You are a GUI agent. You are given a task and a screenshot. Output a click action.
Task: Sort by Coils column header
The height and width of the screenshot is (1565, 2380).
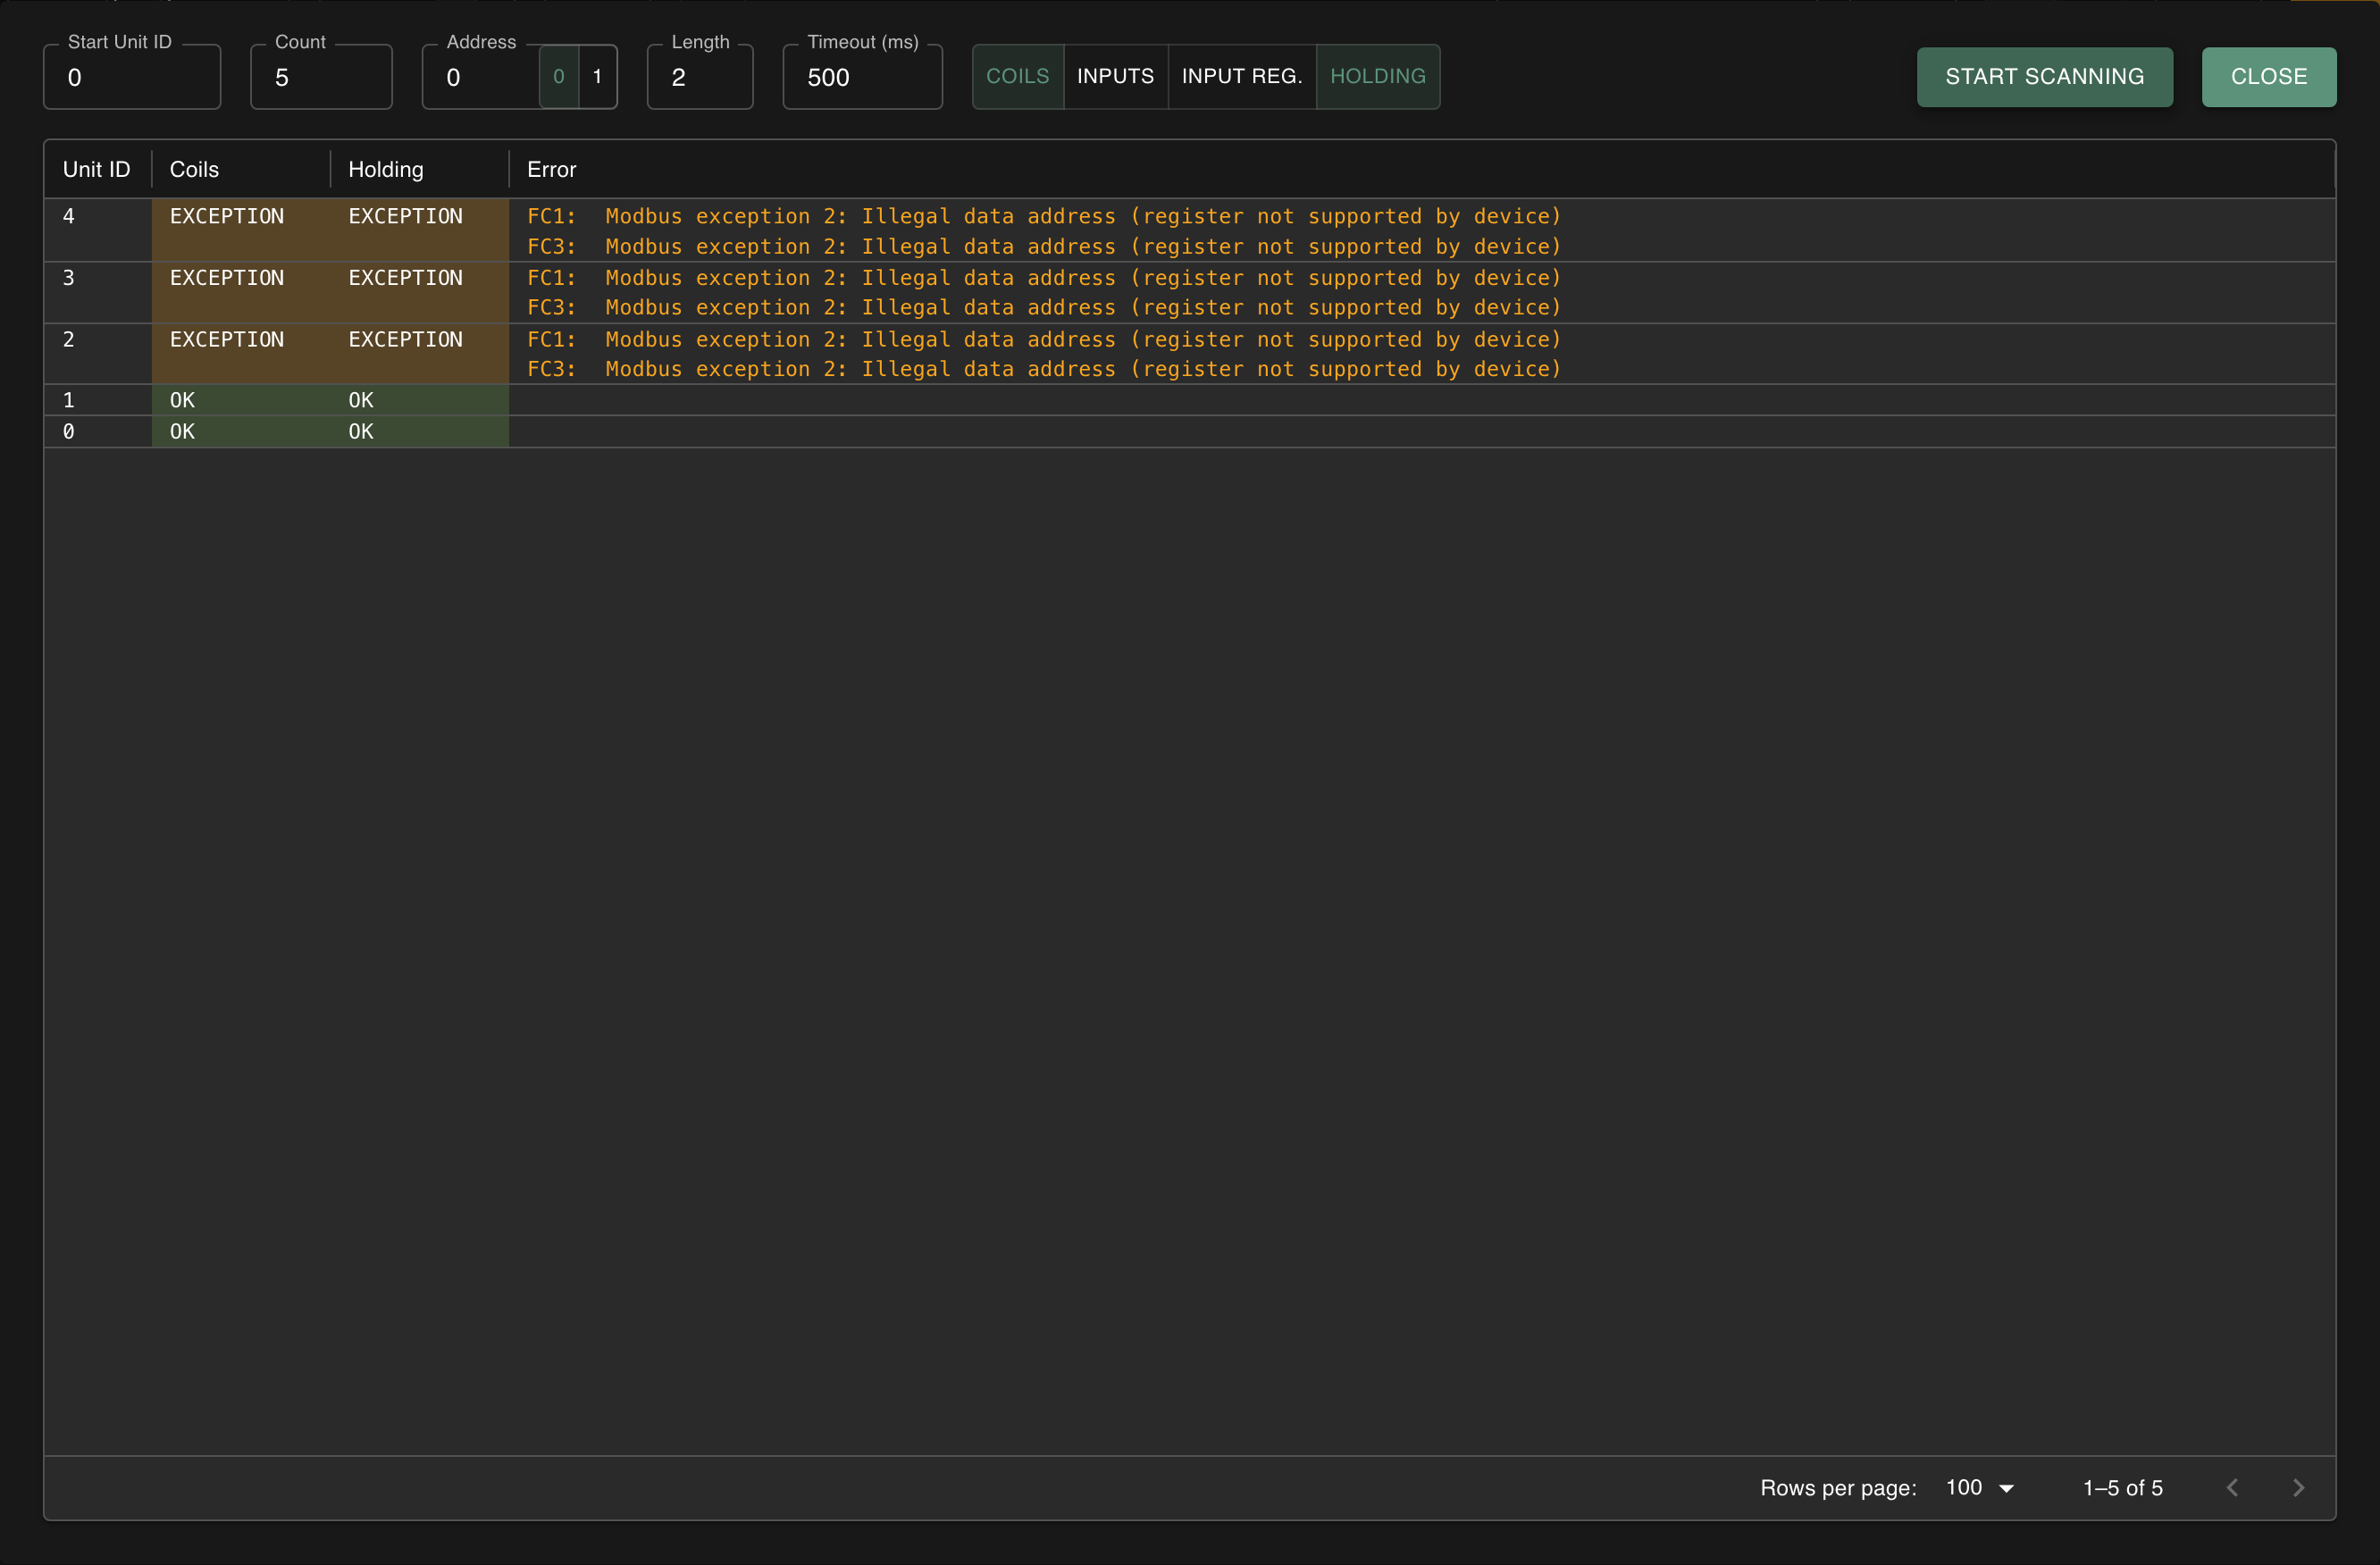click(240, 169)
